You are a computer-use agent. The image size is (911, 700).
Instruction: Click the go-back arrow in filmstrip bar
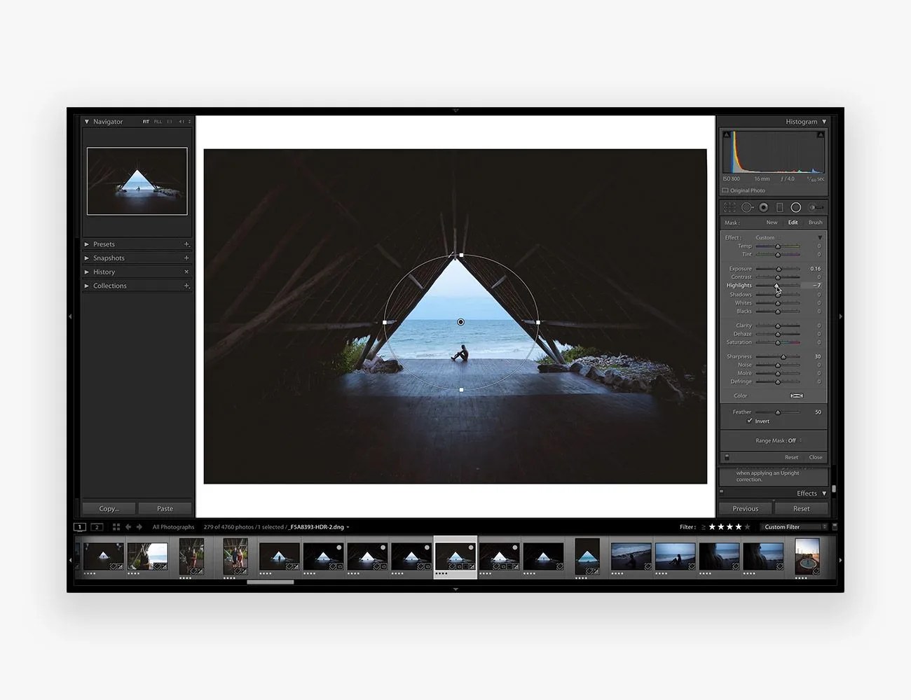(x=128, y=527)
